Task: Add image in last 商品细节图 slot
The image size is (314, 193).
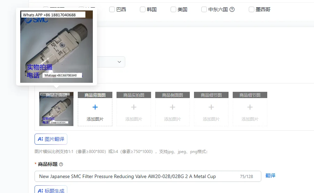Action: [x=250, y=109]
